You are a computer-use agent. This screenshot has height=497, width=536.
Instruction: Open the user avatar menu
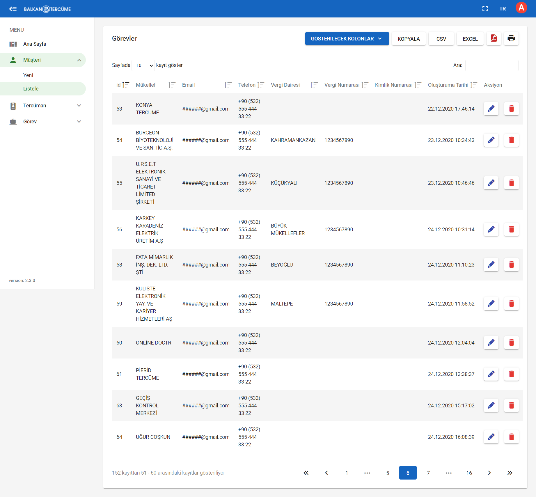[x=521, y=8]
